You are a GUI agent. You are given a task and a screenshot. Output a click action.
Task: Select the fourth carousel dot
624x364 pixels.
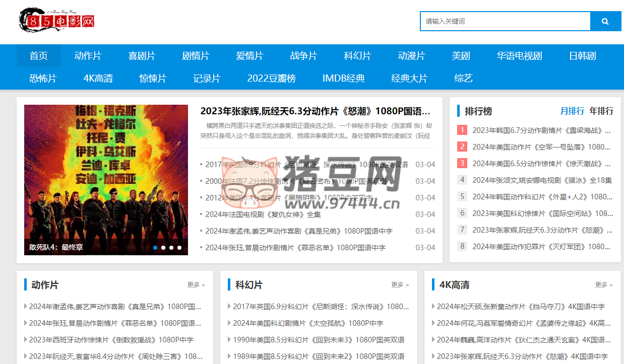point(179,248)
